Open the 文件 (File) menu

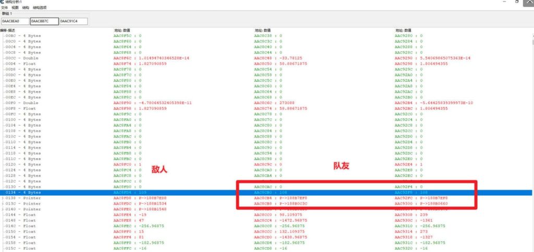pos(4,8)
